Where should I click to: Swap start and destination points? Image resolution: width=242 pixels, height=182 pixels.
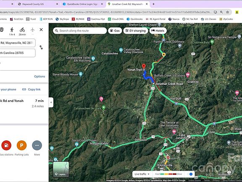click(41, 47)
